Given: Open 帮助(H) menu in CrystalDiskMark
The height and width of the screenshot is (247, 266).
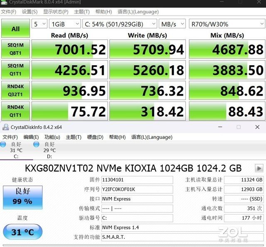Looking at the screenshot, I should 103,12.
